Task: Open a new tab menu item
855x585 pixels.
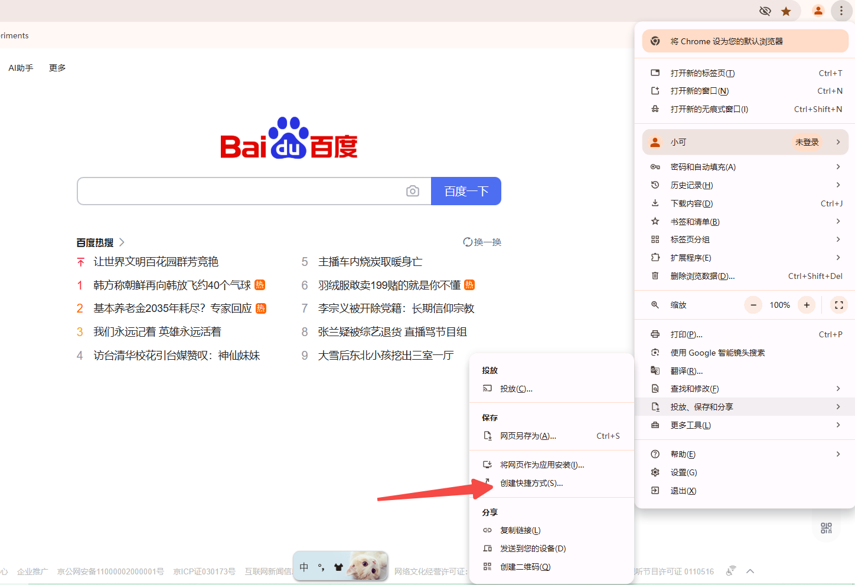Action: (x=745, y=73)
